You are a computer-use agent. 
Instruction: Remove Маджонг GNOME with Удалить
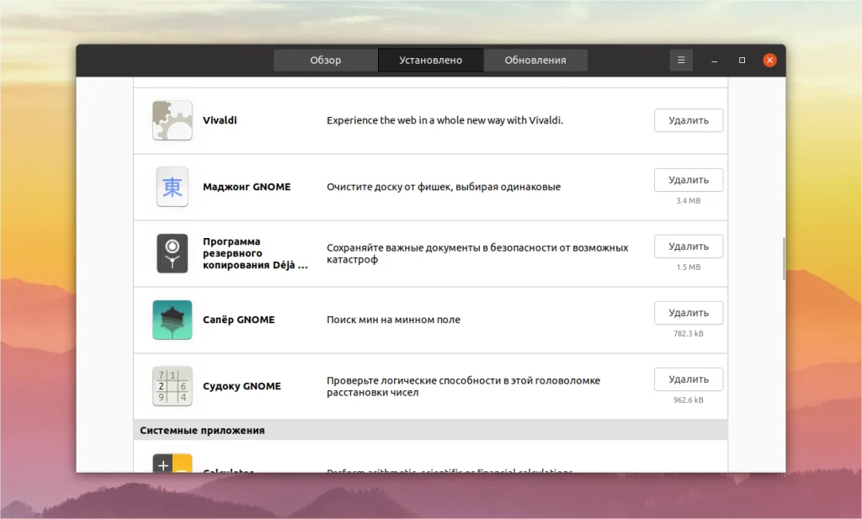pyautogui.click(x=688, y=179)
